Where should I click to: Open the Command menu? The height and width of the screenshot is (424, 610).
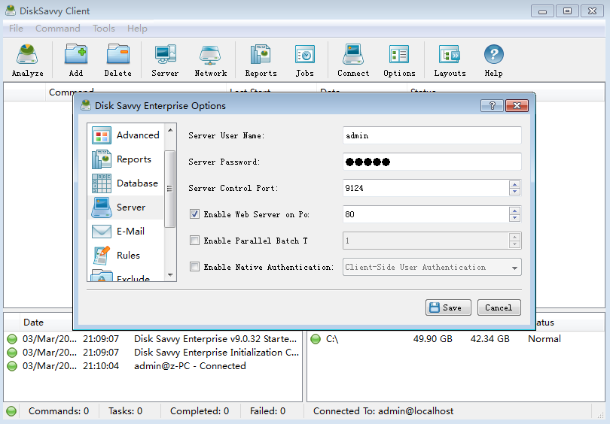coord(57,29)
